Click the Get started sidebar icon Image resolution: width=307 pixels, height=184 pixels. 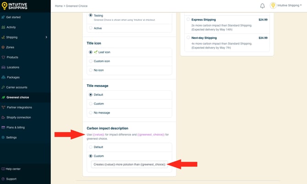click(x=3, y=17)
